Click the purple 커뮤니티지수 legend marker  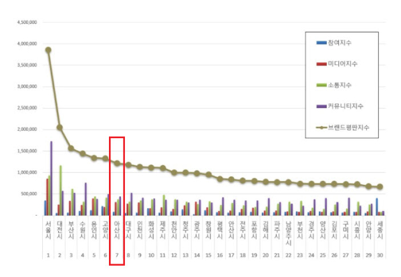(321, 105)
